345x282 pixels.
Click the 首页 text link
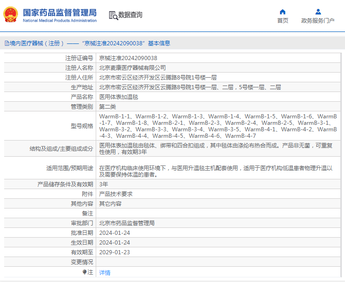(x=283, y=21)
